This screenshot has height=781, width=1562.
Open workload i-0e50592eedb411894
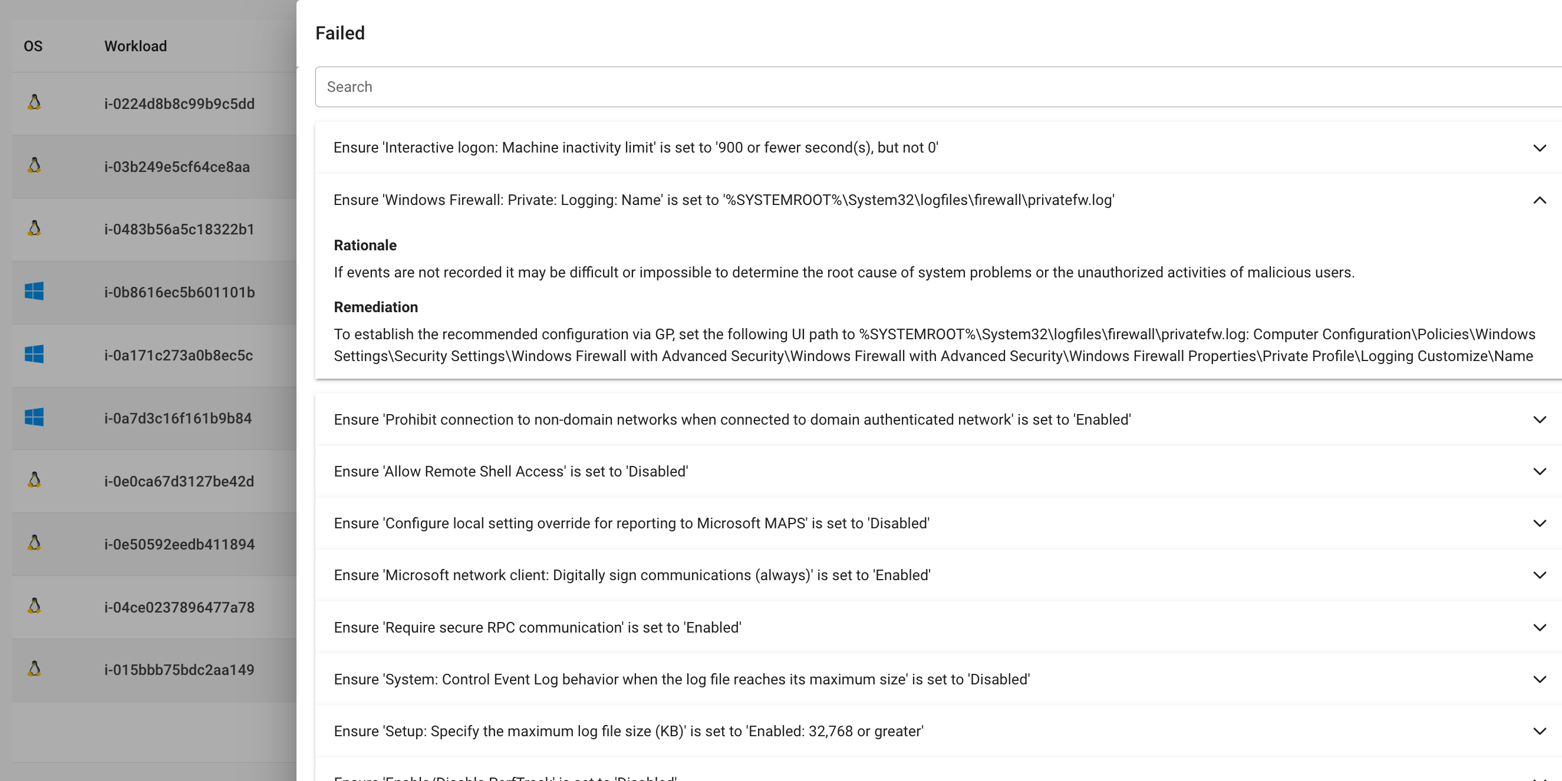[x=179, y=544]
